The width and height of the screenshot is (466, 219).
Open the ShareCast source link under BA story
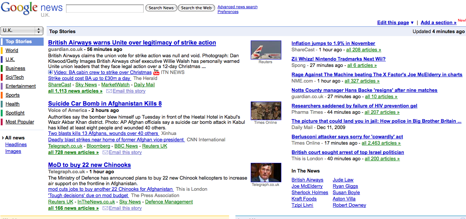click(60, 85)
